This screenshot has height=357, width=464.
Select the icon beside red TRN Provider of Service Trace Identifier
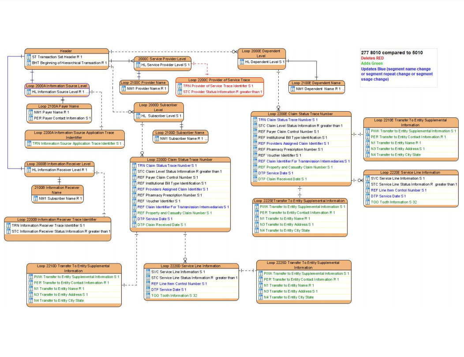(180, 86)
